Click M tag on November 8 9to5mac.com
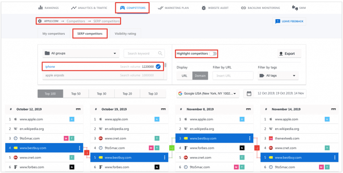The height and width of the screenshot is (173, 343). [236, 167]
